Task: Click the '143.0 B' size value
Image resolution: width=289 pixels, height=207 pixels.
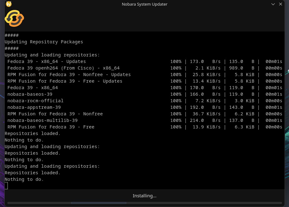Action: 242,107
